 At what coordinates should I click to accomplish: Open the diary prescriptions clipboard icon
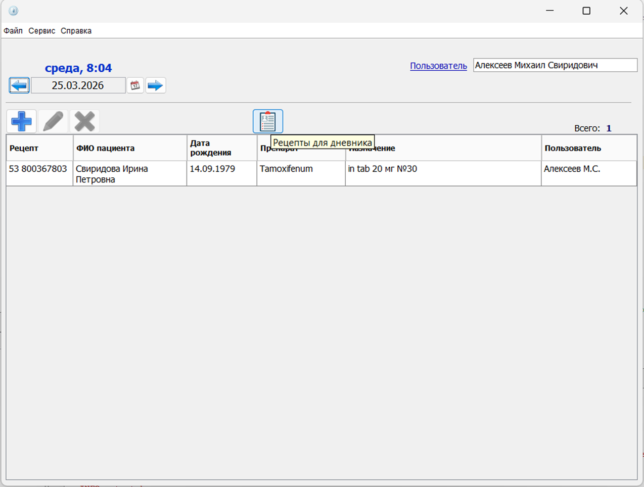tap(267, 121)
